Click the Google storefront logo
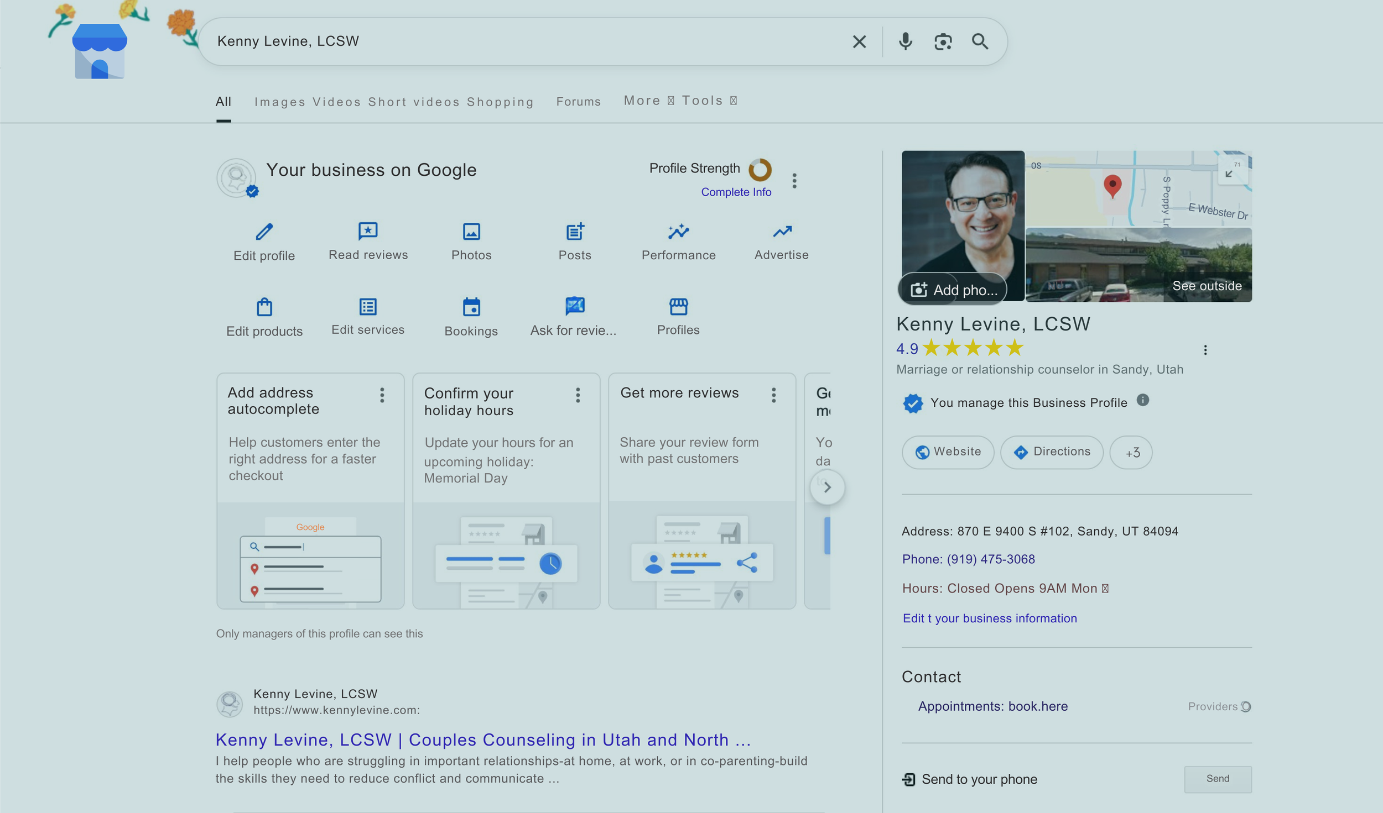Screen dimensions: 1383x813 (x=100, y=51)
